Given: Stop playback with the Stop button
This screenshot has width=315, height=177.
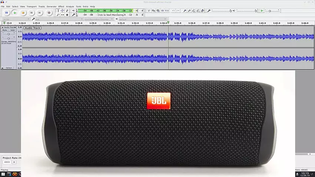Looking at the screenshot, I should point(23,13).
